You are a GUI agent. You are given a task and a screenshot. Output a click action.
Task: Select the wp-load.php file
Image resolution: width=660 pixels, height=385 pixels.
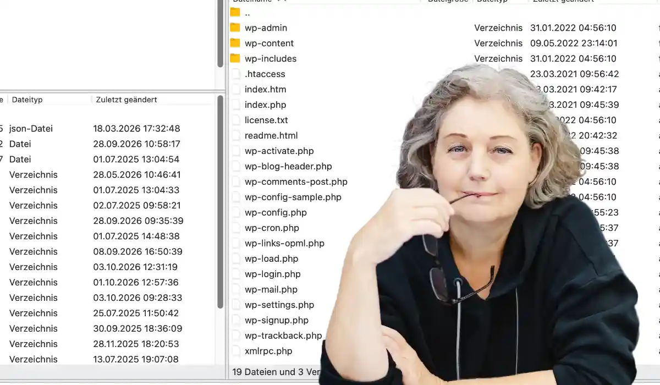tap(272, 258)
